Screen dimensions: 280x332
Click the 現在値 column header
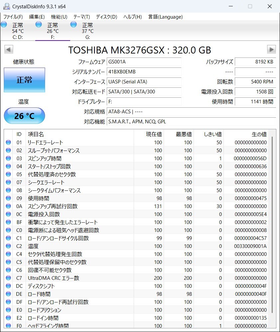(x=149, y=134)
